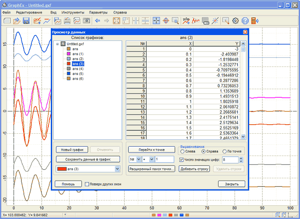Viewport: 300px width, 219px height.
Task: Open the 'ans (3)' graph dropdown
Action: pyautogui.click(x=117, y=169)
